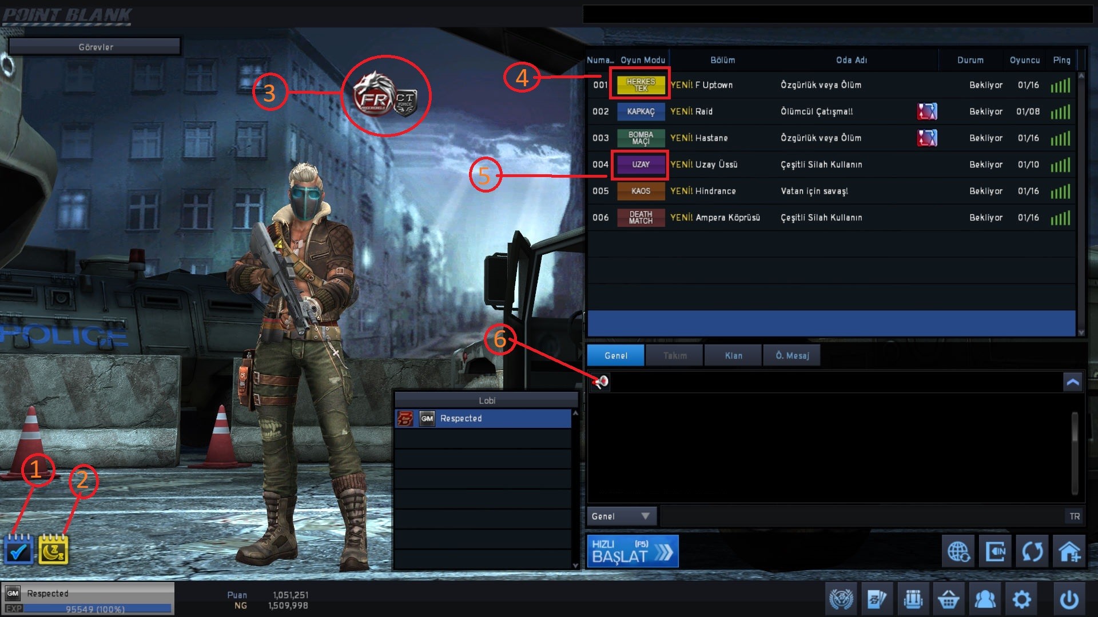Click the icon in room 002 Raid row
This screenshot has height=617, width=1098.
[927, 111]
